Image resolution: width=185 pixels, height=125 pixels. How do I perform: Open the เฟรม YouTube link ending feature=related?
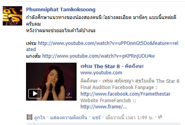pyautogui.click(x=108, y=43)
